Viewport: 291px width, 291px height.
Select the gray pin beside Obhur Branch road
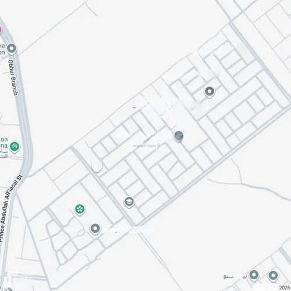pos(12,48)
